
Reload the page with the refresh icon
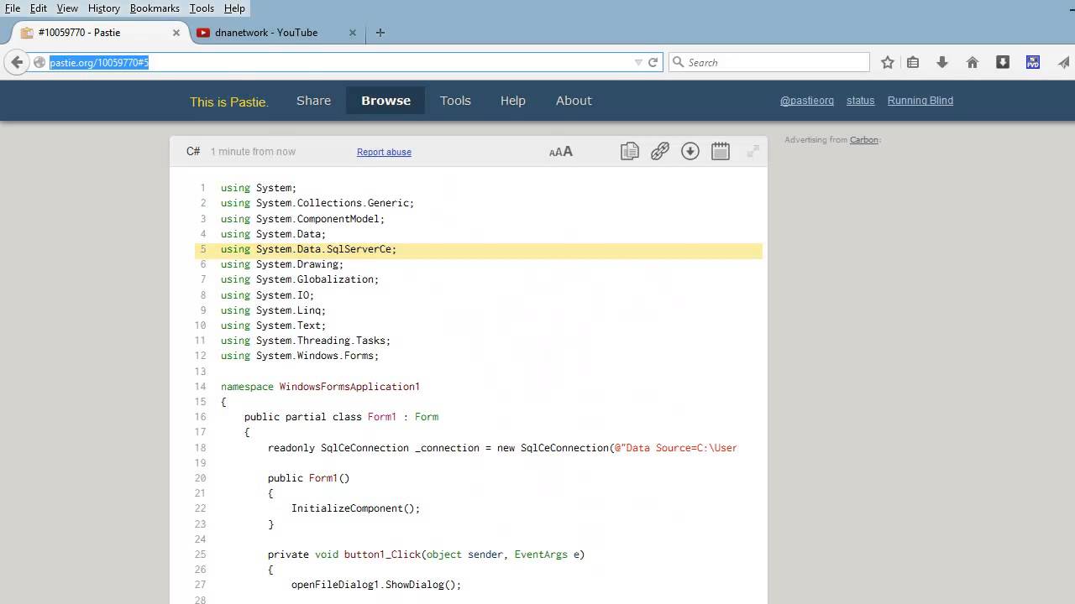pyautogui.click(x=653, y=62)
